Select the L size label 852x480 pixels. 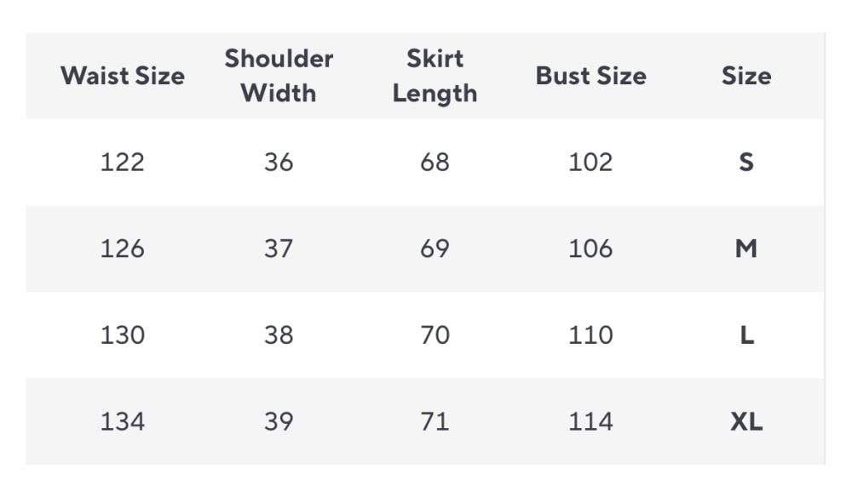(x=746, y=335)
